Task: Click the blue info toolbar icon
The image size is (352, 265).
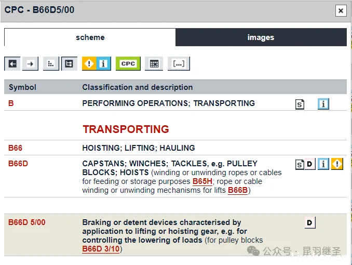Action: pos(103,63)
